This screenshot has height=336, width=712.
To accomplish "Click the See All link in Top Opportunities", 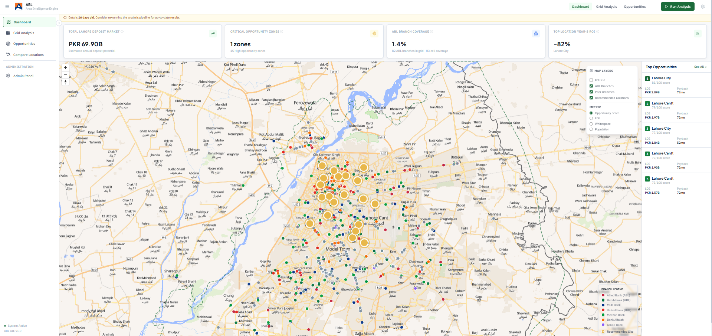I will pyautogui.click(x=700, y=67).
